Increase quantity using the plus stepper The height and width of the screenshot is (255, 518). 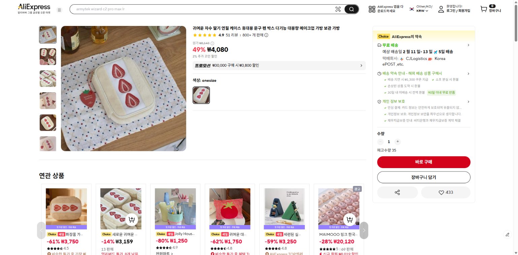(x=397, y=141)
